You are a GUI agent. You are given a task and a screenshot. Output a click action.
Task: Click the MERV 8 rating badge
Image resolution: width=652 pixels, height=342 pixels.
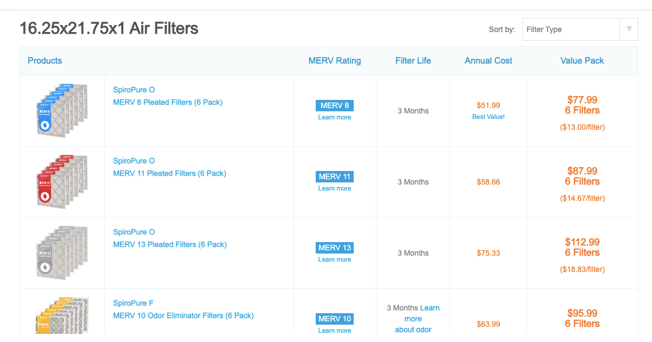(x=334, y=105)
